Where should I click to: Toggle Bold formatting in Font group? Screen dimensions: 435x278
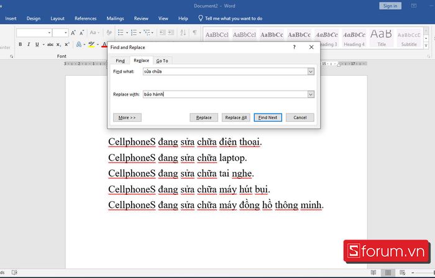(21, 44)
